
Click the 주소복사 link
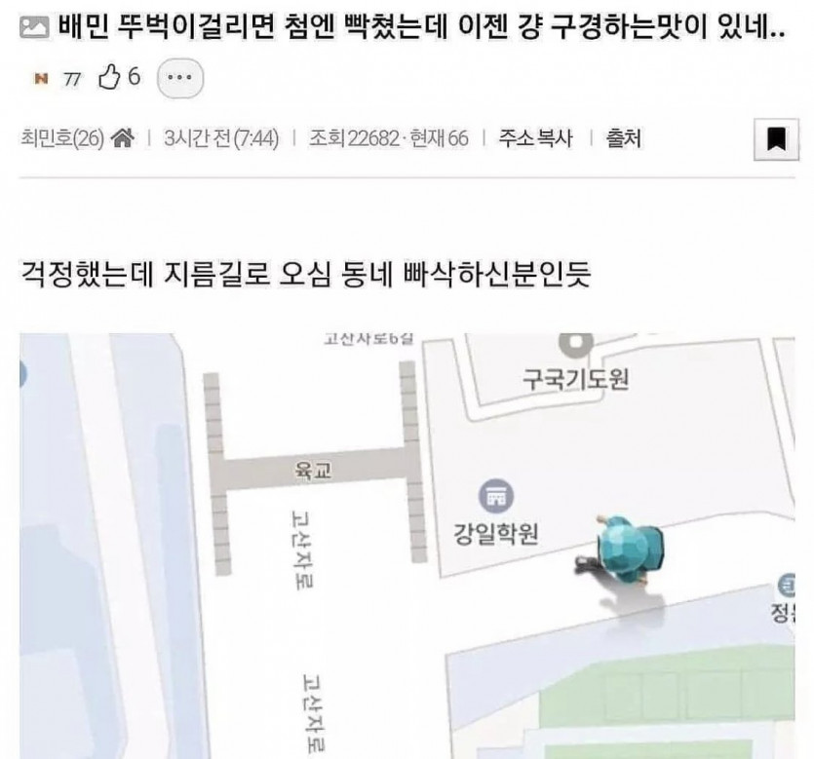535,138
